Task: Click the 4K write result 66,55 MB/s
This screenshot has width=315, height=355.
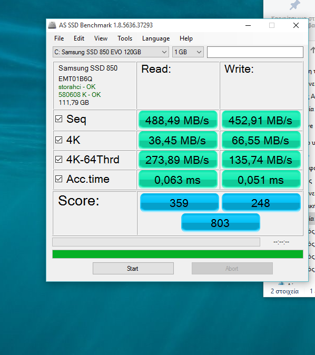Action: click(x=261, y=140)
